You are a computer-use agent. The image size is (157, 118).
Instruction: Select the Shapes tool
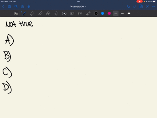coord(48,13)
